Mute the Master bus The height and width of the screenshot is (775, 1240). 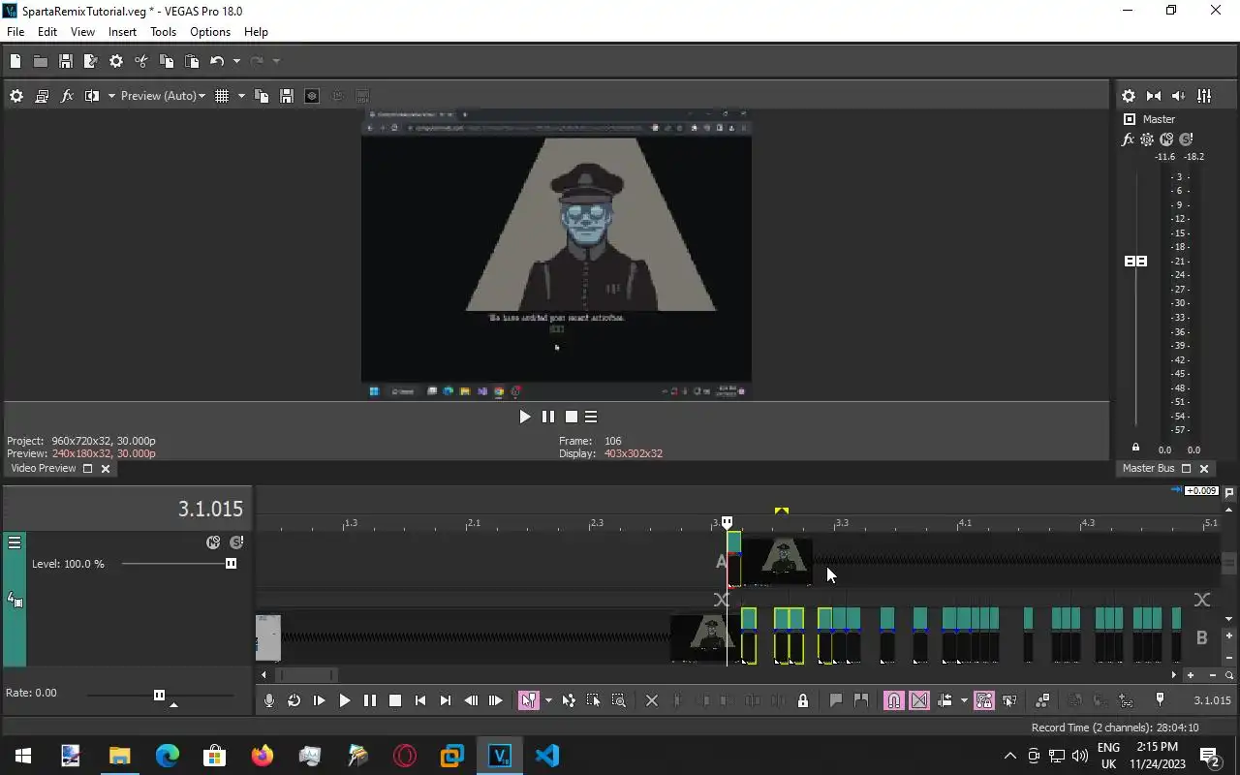[1166, 139]
